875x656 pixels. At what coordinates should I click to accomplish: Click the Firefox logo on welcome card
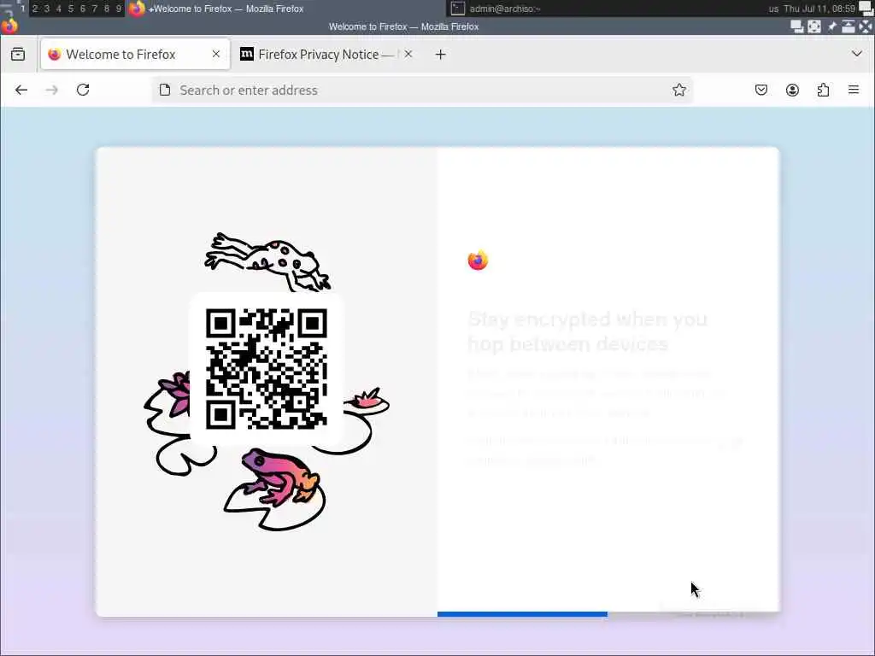(x=478, y=260)
